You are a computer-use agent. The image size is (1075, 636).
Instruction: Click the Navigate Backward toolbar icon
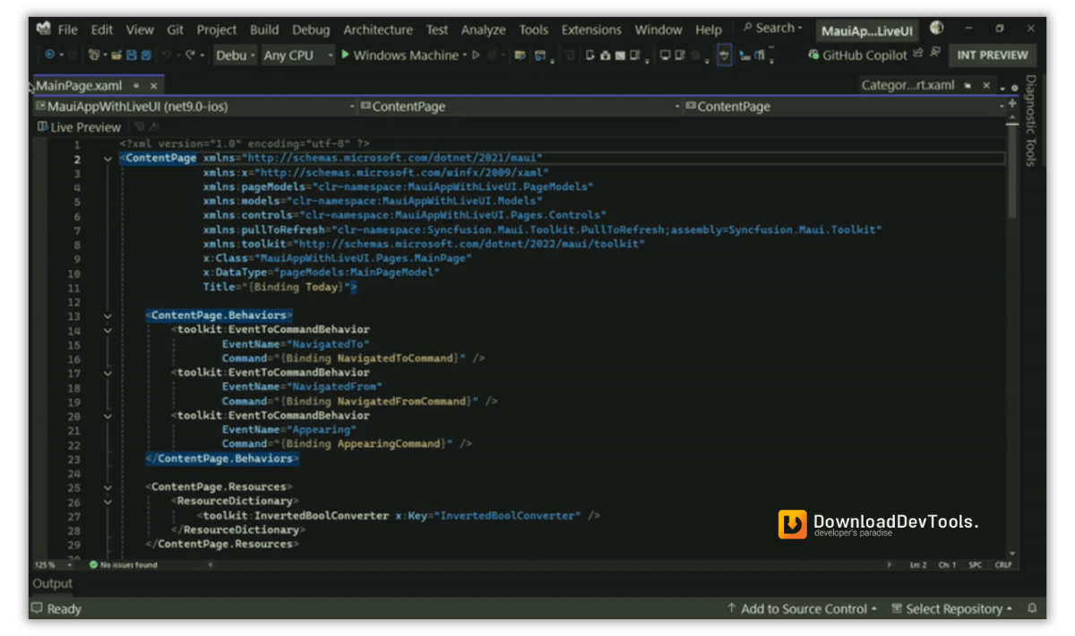(x=49, y=56)
